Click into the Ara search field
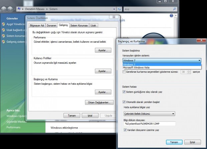Image resolution: width=207 pixels, height=149 pixels. pos(148,9)
